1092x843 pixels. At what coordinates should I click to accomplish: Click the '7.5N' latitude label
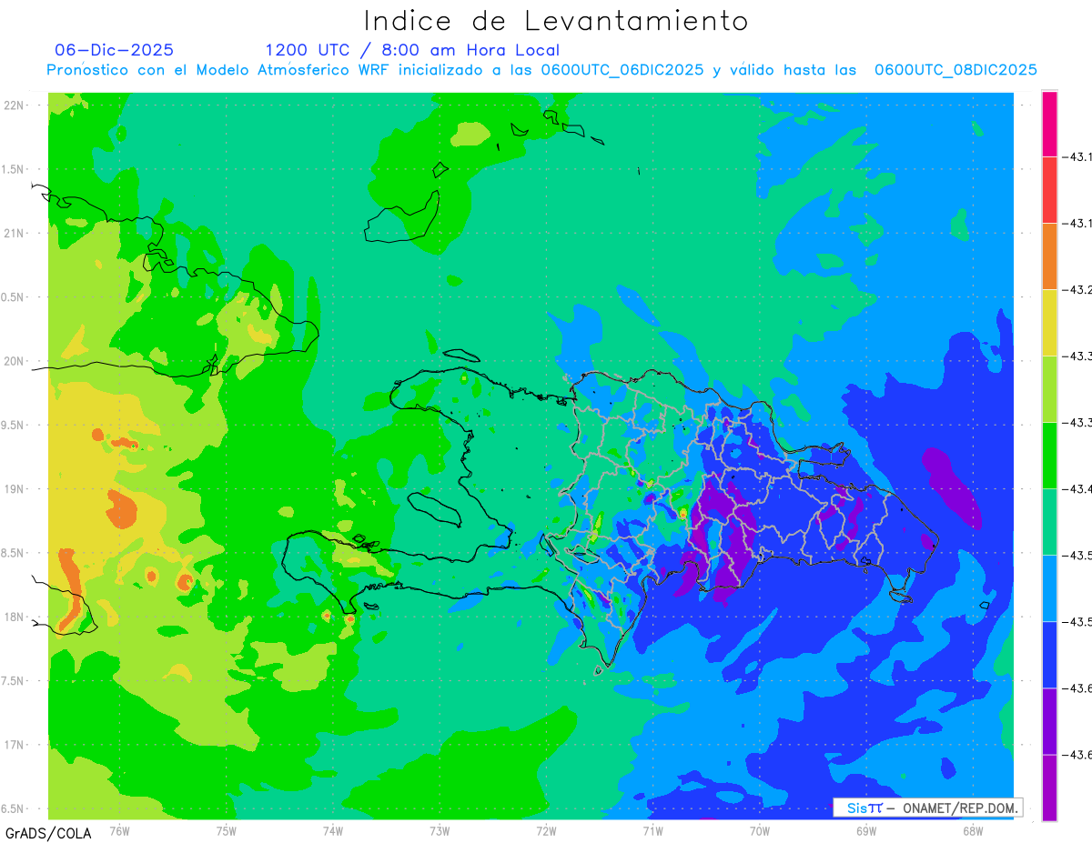[x=14, y=681]
